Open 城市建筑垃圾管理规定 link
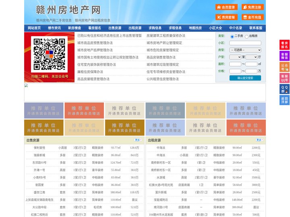This screenshot has height=217, width=290. point(163,65)
